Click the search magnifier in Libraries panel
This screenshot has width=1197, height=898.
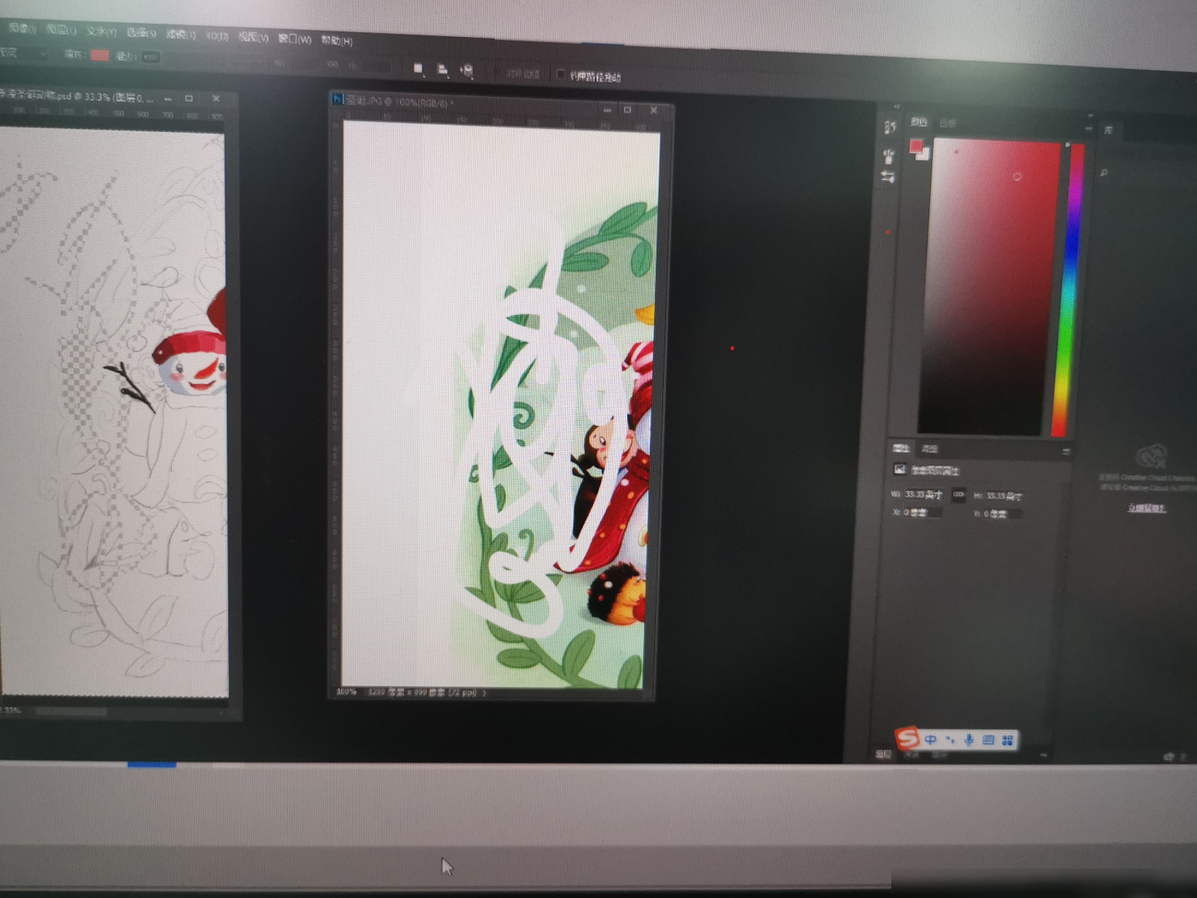tap(1103, 173)
